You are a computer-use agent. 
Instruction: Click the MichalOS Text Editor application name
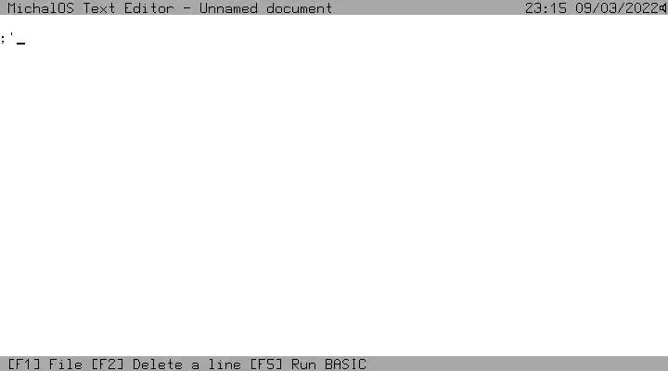(x=91, y=8)
